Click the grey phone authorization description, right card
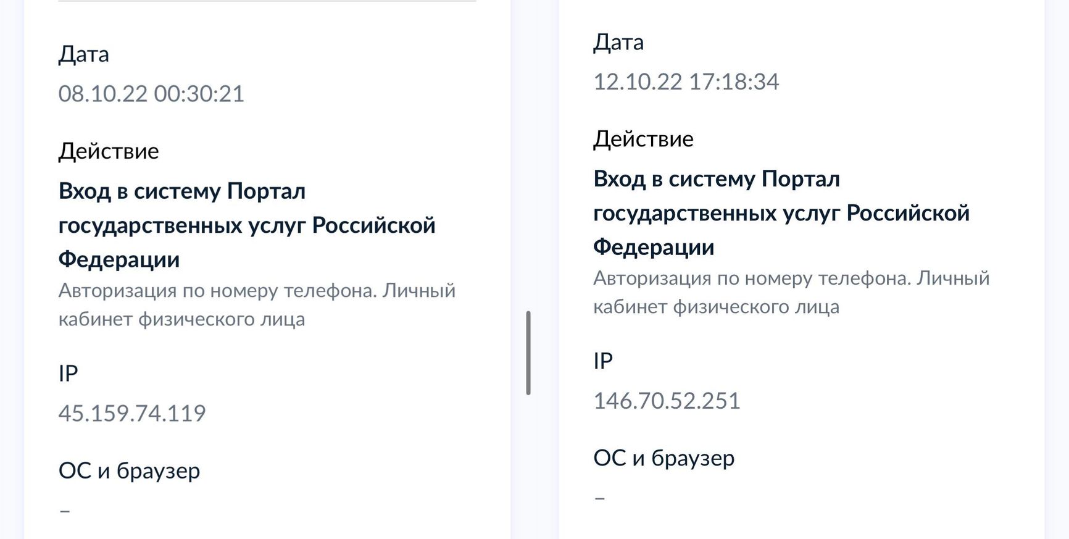Viewport: 1069px width, 539px height. pyautogui.click(x=791, y=292)
